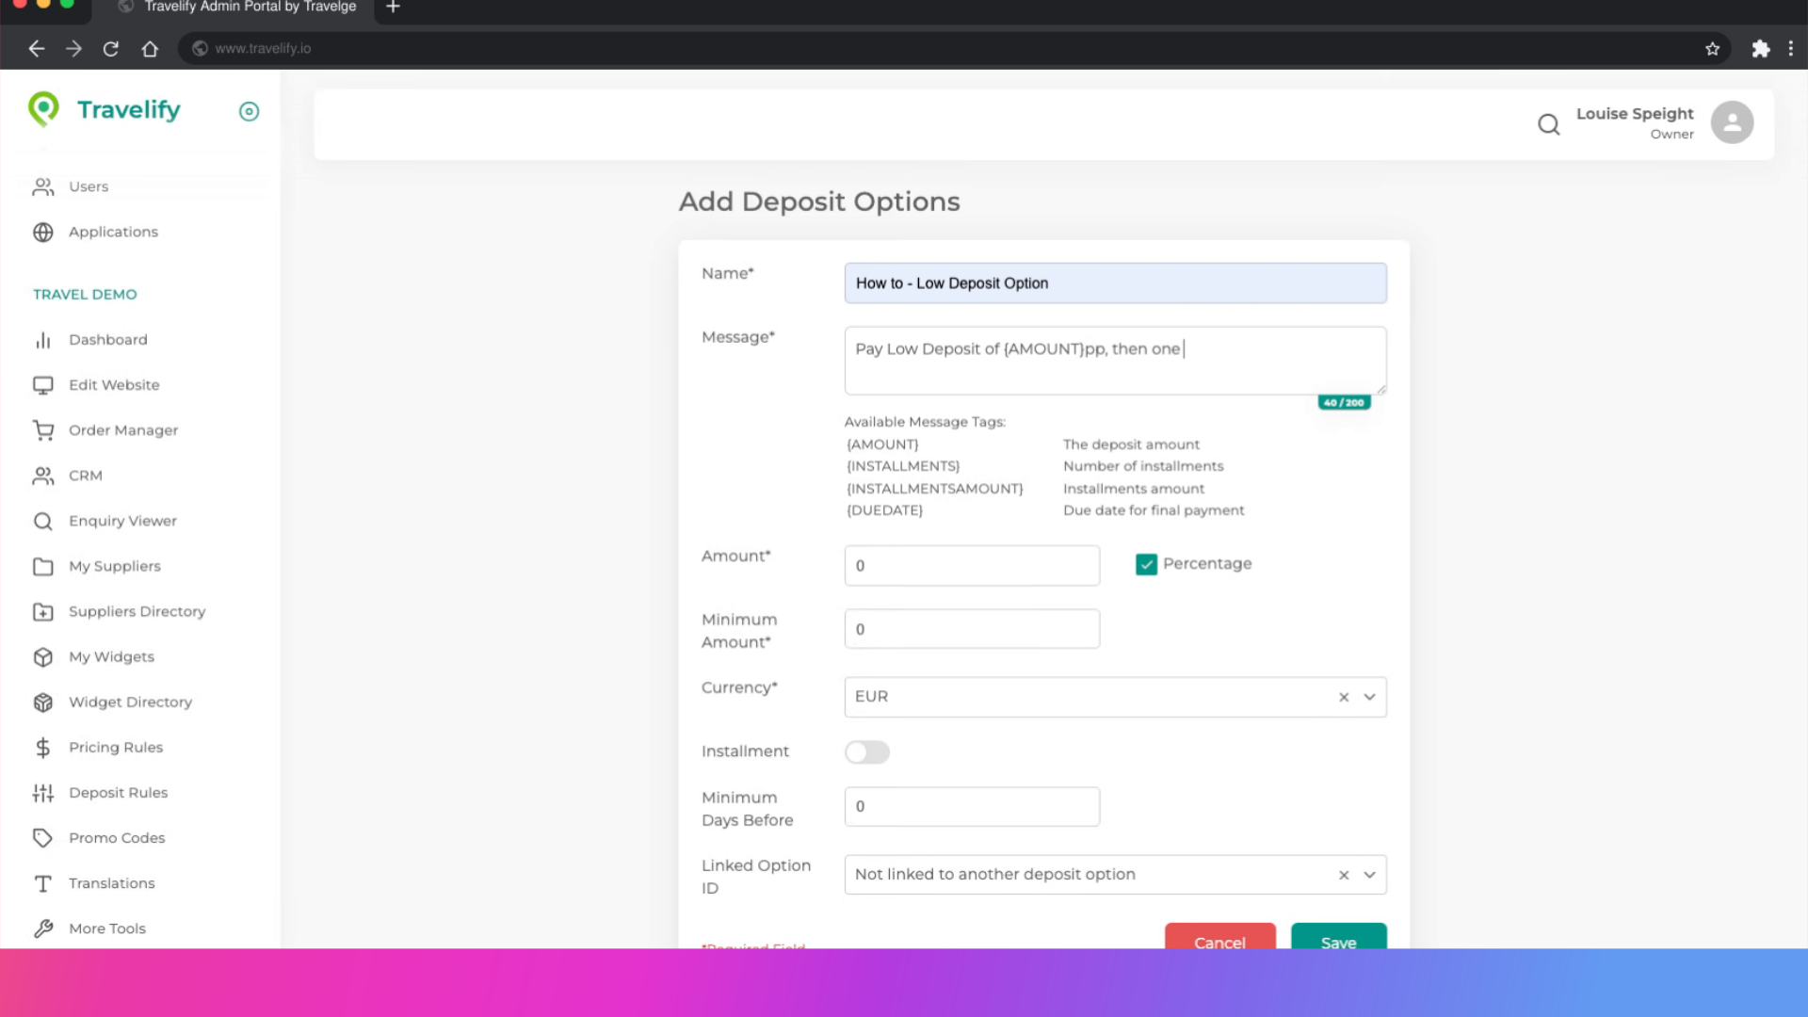The width and height of the screenshot is (1808, 1017).
Task: Expand the Linked Option ID dropdown arrow
Action: (x=1369, y=875)
